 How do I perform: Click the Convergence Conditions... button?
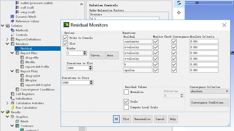[x=209, y=103]
